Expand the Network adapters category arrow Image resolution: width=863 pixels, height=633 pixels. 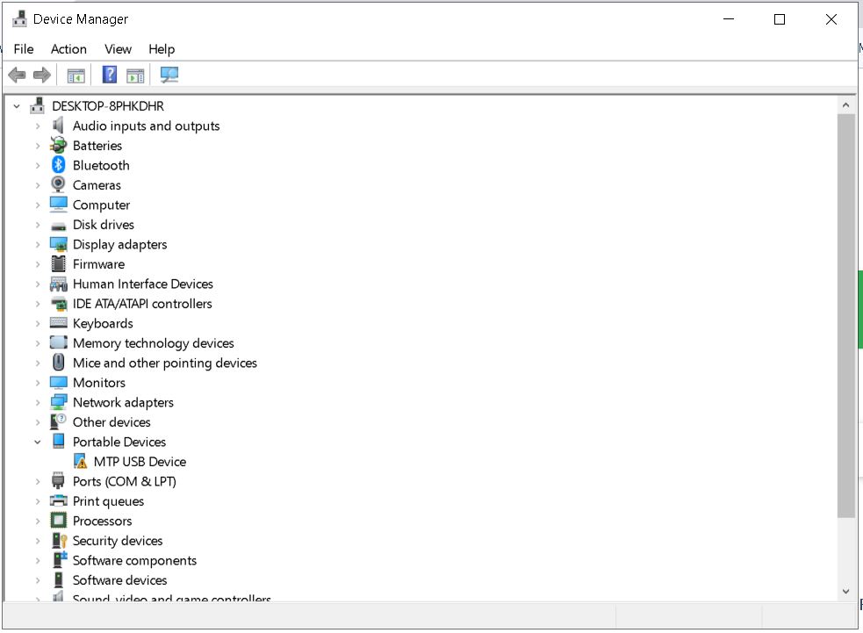[38, 402]
